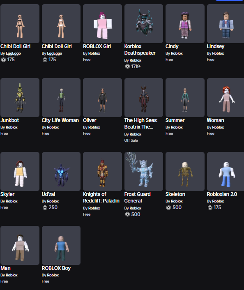Open the Lindsey title link
244x290 pixels.
pos(216,46)
